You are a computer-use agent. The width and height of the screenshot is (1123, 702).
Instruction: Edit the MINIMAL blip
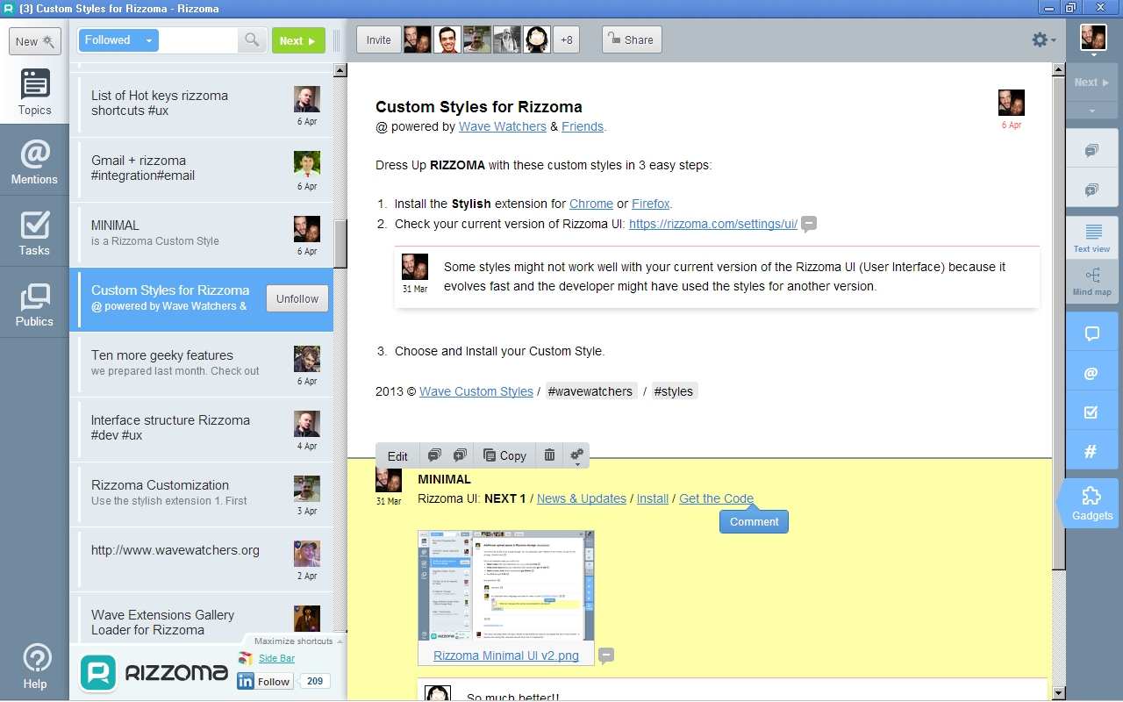tap(397, 455)
